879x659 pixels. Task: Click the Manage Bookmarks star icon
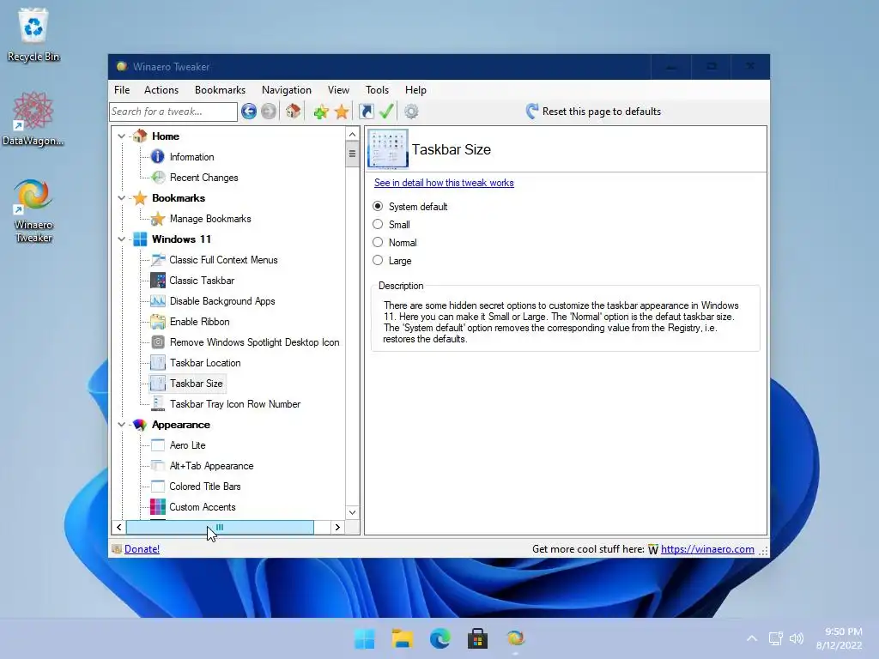[158, 219]
